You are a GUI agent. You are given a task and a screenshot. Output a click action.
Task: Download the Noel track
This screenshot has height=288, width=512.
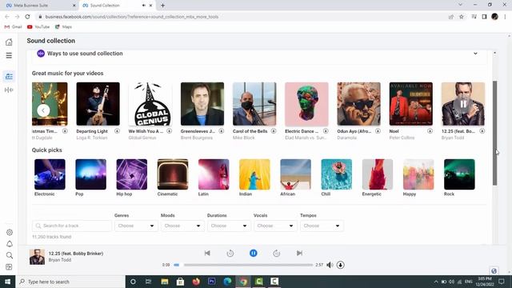click(x=430, y=131)
